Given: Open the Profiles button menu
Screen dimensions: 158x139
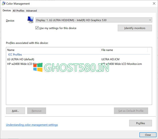Looking at the screenshot, I should pos(140,123).
